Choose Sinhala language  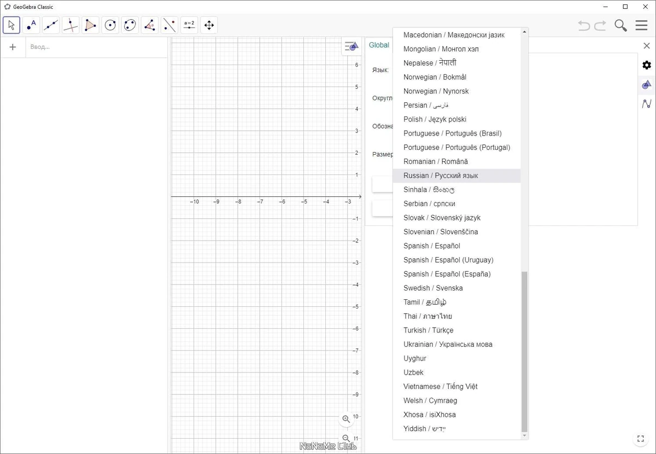coord(456,190)
